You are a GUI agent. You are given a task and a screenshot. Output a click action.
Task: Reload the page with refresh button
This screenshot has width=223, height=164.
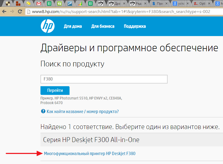click(x=20, y=12)
